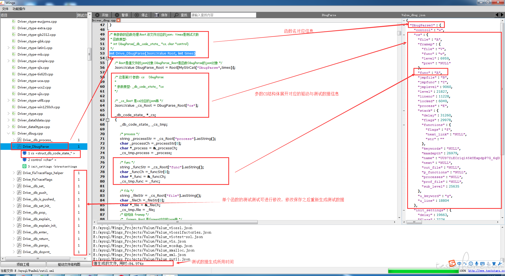Screen dimensions: 505x276
Task: Click the 暂停 (pause) toolbar button
Action: click(x=122, y=15)
